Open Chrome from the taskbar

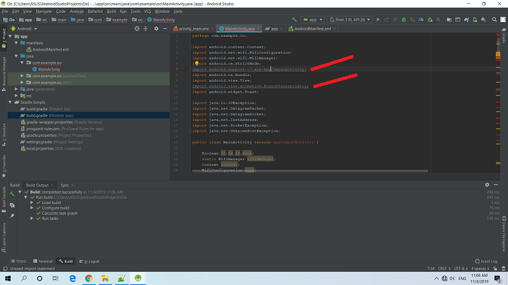[89, 278]
